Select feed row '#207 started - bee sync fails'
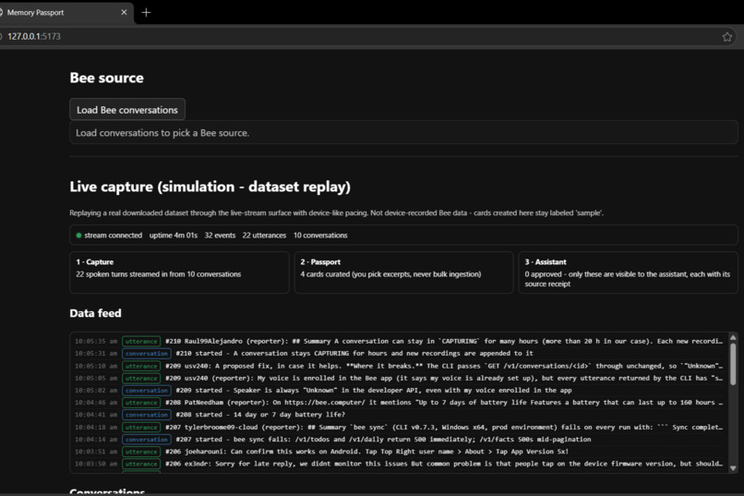744x496 pixels. coord(399,440)
